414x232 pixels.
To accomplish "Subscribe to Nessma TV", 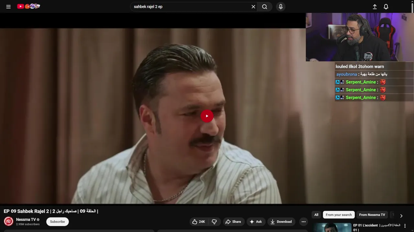I will point(57,222).
